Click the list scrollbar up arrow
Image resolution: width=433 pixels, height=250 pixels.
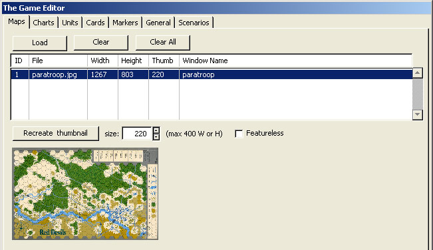tap(417, 73)
